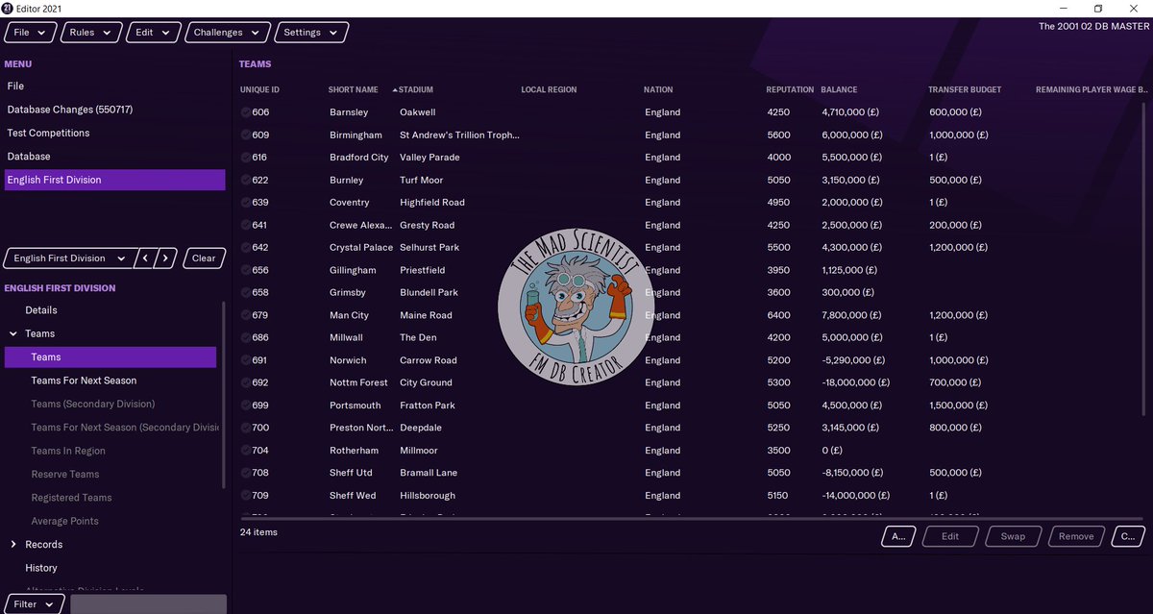Click the left tree panel vertical scrollbar
The width and height of the screenshot is (1153, 614).
coord(223,394)
